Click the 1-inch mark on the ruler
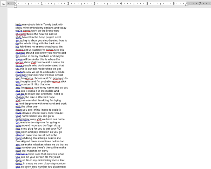The width and height of the screenshot is (211, 169). click(42, 4)
